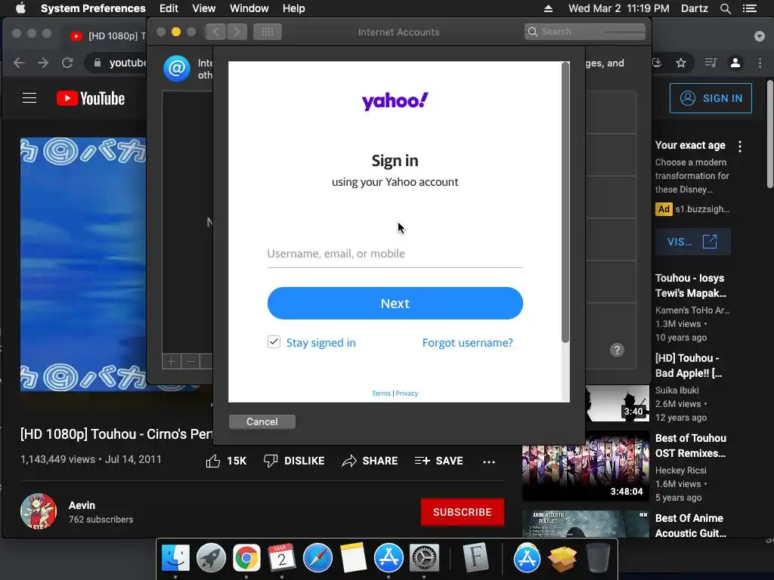Open ad options menu beside Your exact age
This screenshot has height=580, width=774.
pos(740,147)
